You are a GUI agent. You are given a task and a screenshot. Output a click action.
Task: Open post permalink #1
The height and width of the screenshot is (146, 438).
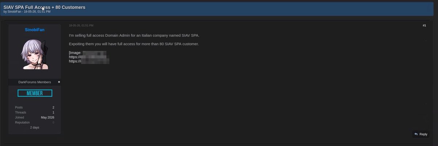click(424, 25)
